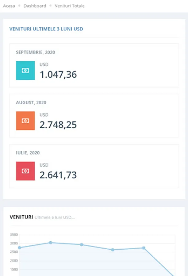Click the August, 2020 card heading
This screenshot has height=276, width=188.
[x=31, y=103]
